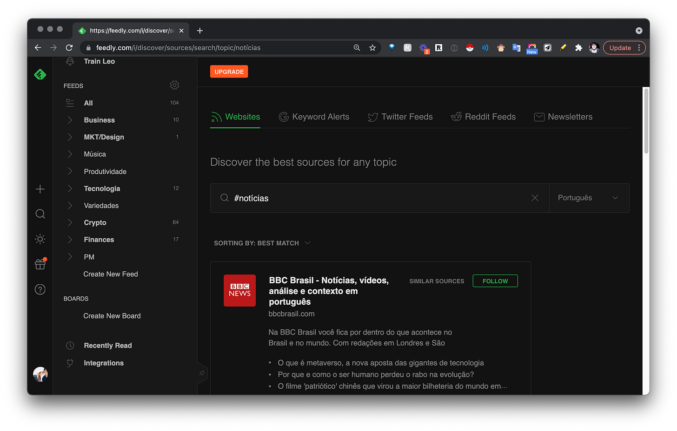
Task: Click the monkey extension icon
Action: (x=501, y=48)
